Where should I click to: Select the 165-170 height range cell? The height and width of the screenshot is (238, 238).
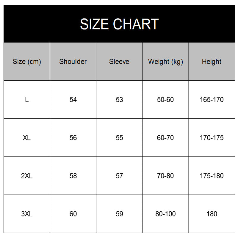click(212, 100)
